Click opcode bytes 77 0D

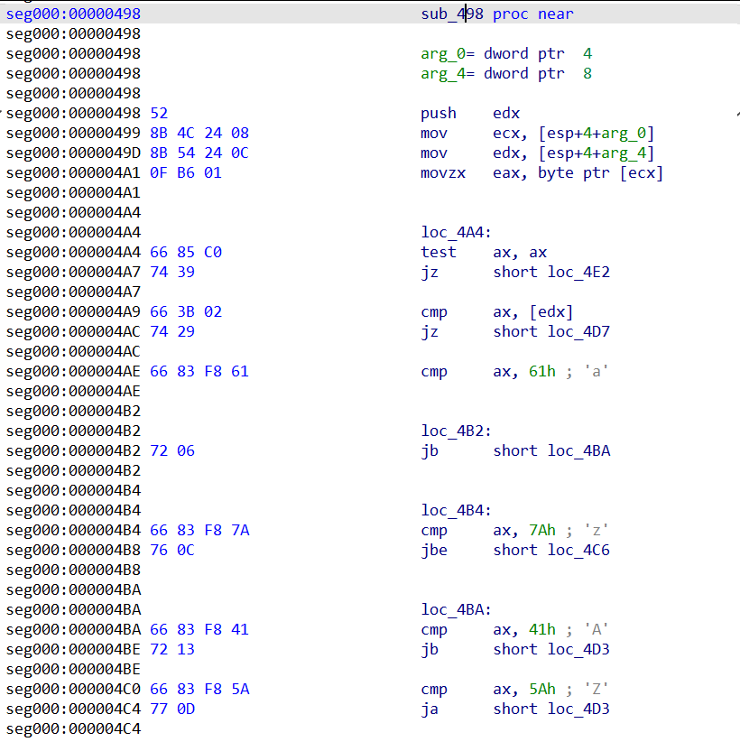click(x=172, y=710)
